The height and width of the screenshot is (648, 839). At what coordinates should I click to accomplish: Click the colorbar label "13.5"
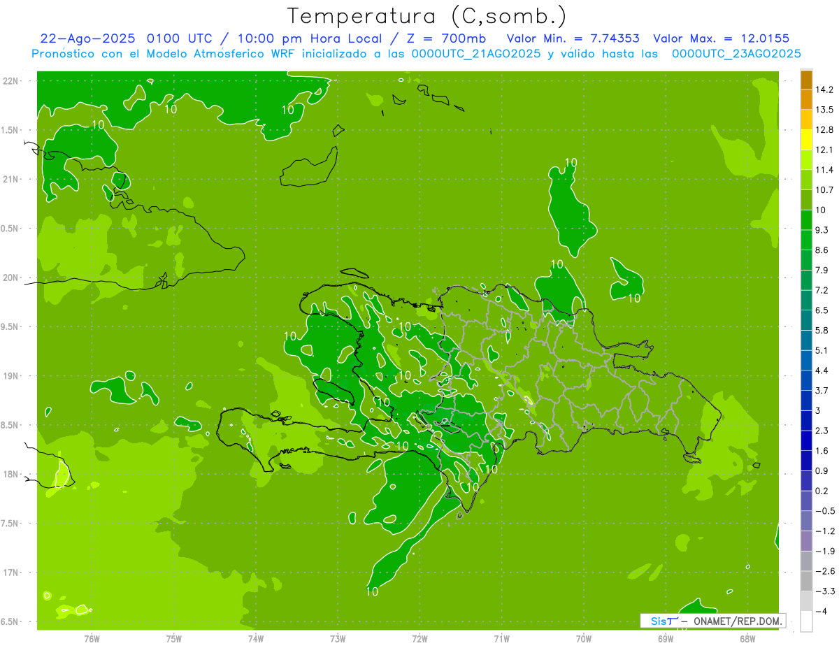click(x=824, y=110)
